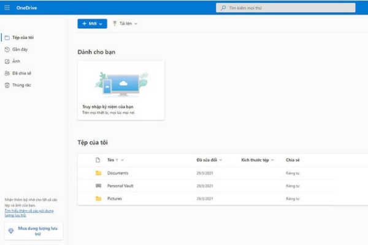Click the Ảnh photos icon in sidebar
The image size is (368, 245).
coord(7,61)
